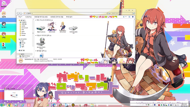The height and width of the screenshot is (107, 190).
Task: Open the 음악 library
Action: 22,47
